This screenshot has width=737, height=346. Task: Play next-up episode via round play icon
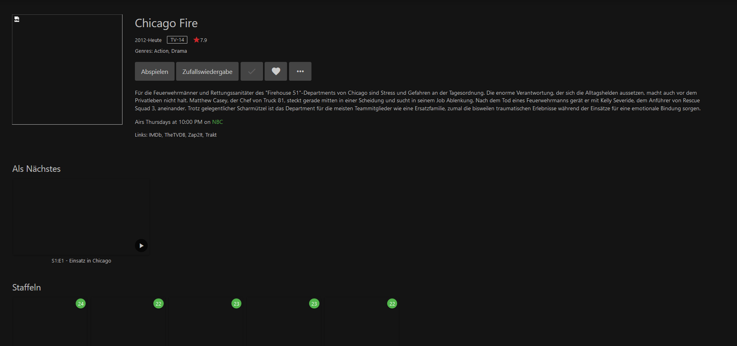click(x=141, y=245)
